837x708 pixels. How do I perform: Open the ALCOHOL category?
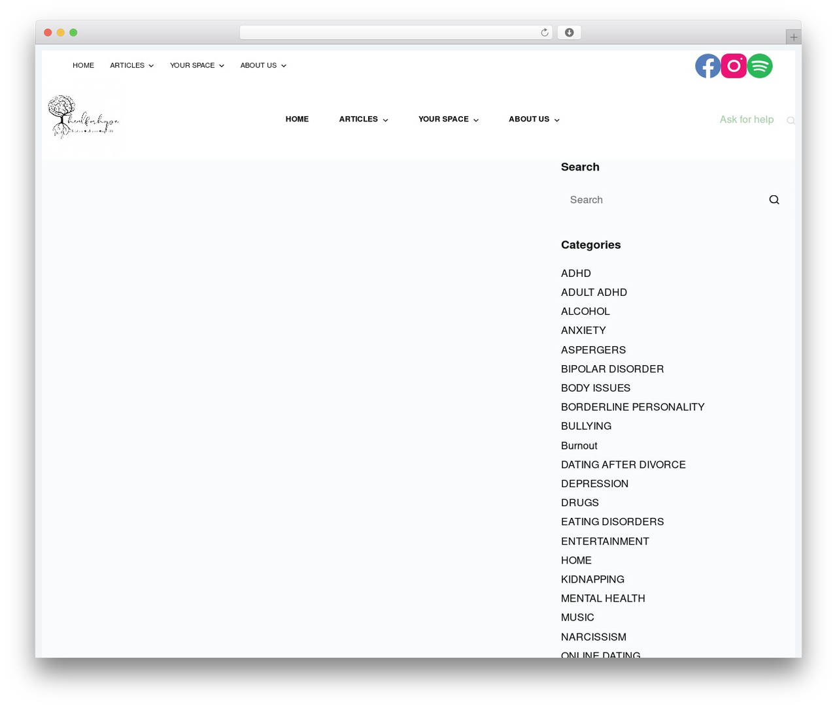(585, 312)
